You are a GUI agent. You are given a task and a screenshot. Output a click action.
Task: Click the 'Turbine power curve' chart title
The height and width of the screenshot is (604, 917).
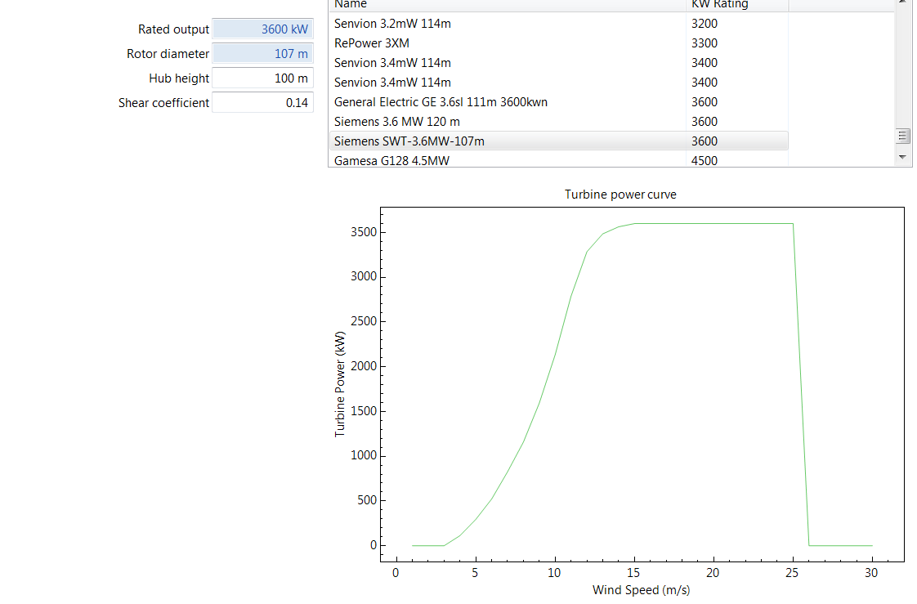[x=620, y=195]
